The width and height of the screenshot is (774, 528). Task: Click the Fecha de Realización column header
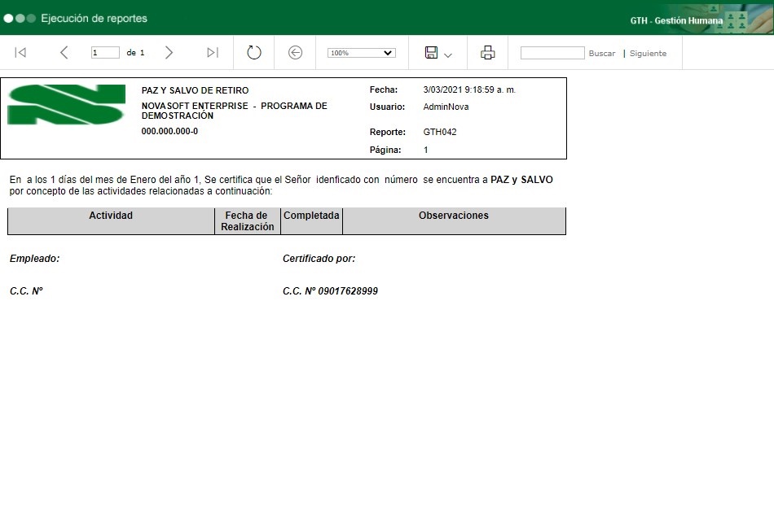[247, 221]
